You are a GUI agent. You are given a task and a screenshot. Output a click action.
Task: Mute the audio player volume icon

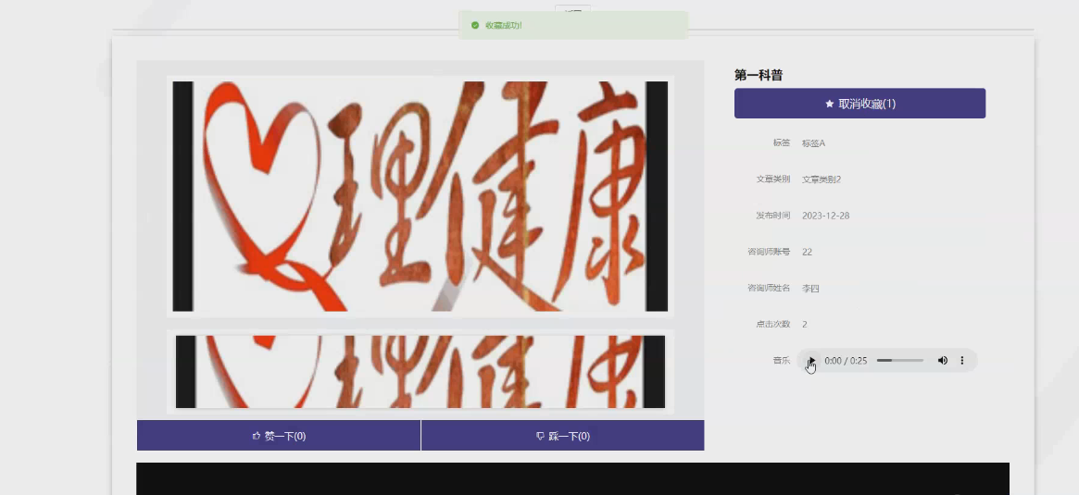pyautogui.click(x=943, y=360)
